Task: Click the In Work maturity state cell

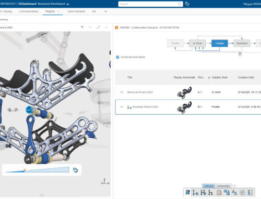Action: click(x=216, y=92)
